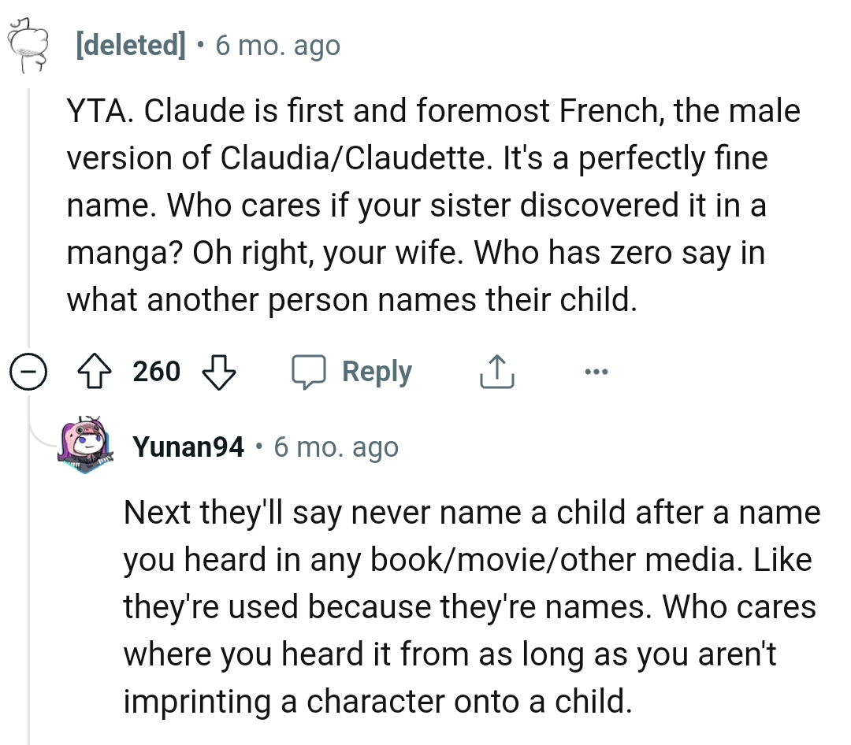Open the share options for the top comment
This screenshot has width=851, height=745.
coord(496,371)
